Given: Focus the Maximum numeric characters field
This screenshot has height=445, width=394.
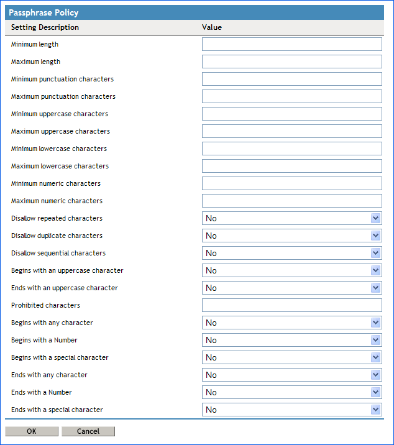Looking at the screenshot, I should [x=291, y=201].
